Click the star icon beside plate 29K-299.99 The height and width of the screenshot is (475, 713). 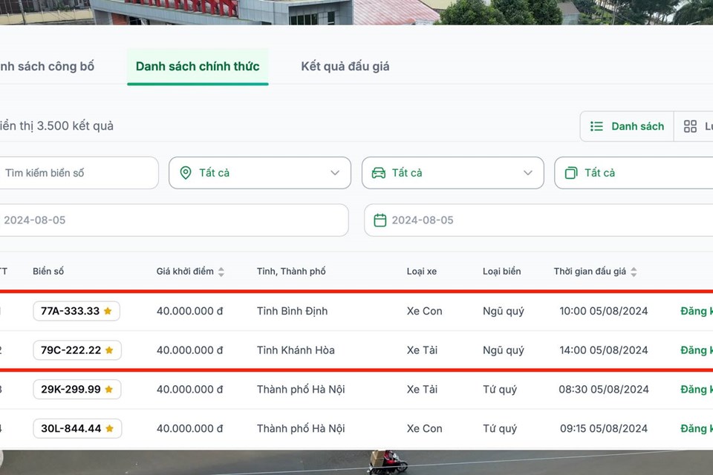109,390
